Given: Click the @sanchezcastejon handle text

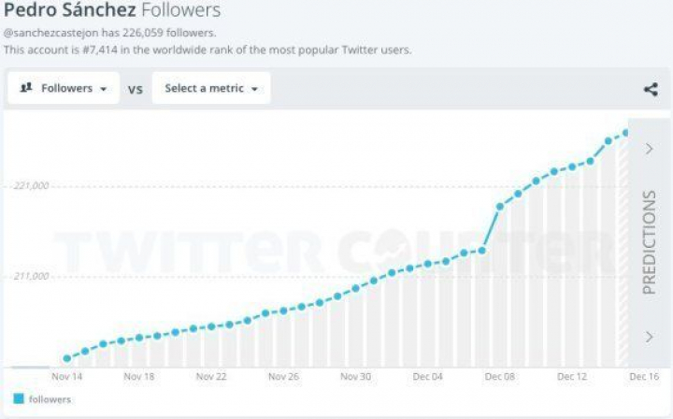Looking at the screenshot, I should click(x=50, y=33).
